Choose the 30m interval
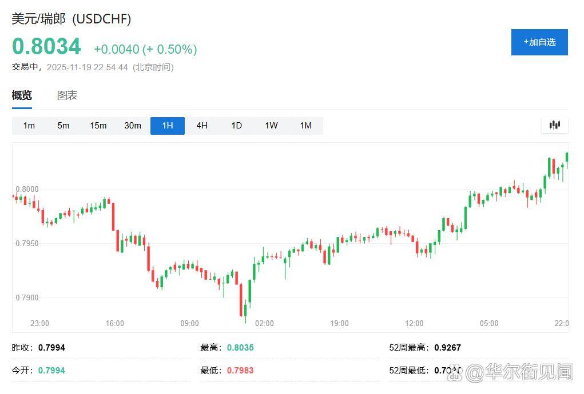 pos(133,126)
